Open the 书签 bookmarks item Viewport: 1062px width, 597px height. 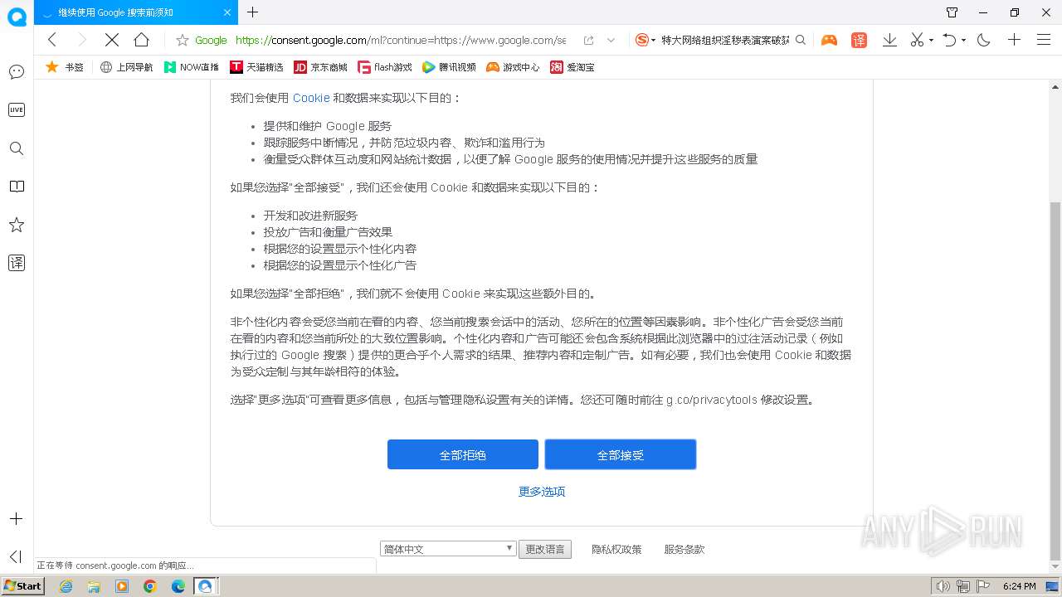coord(65,67)
